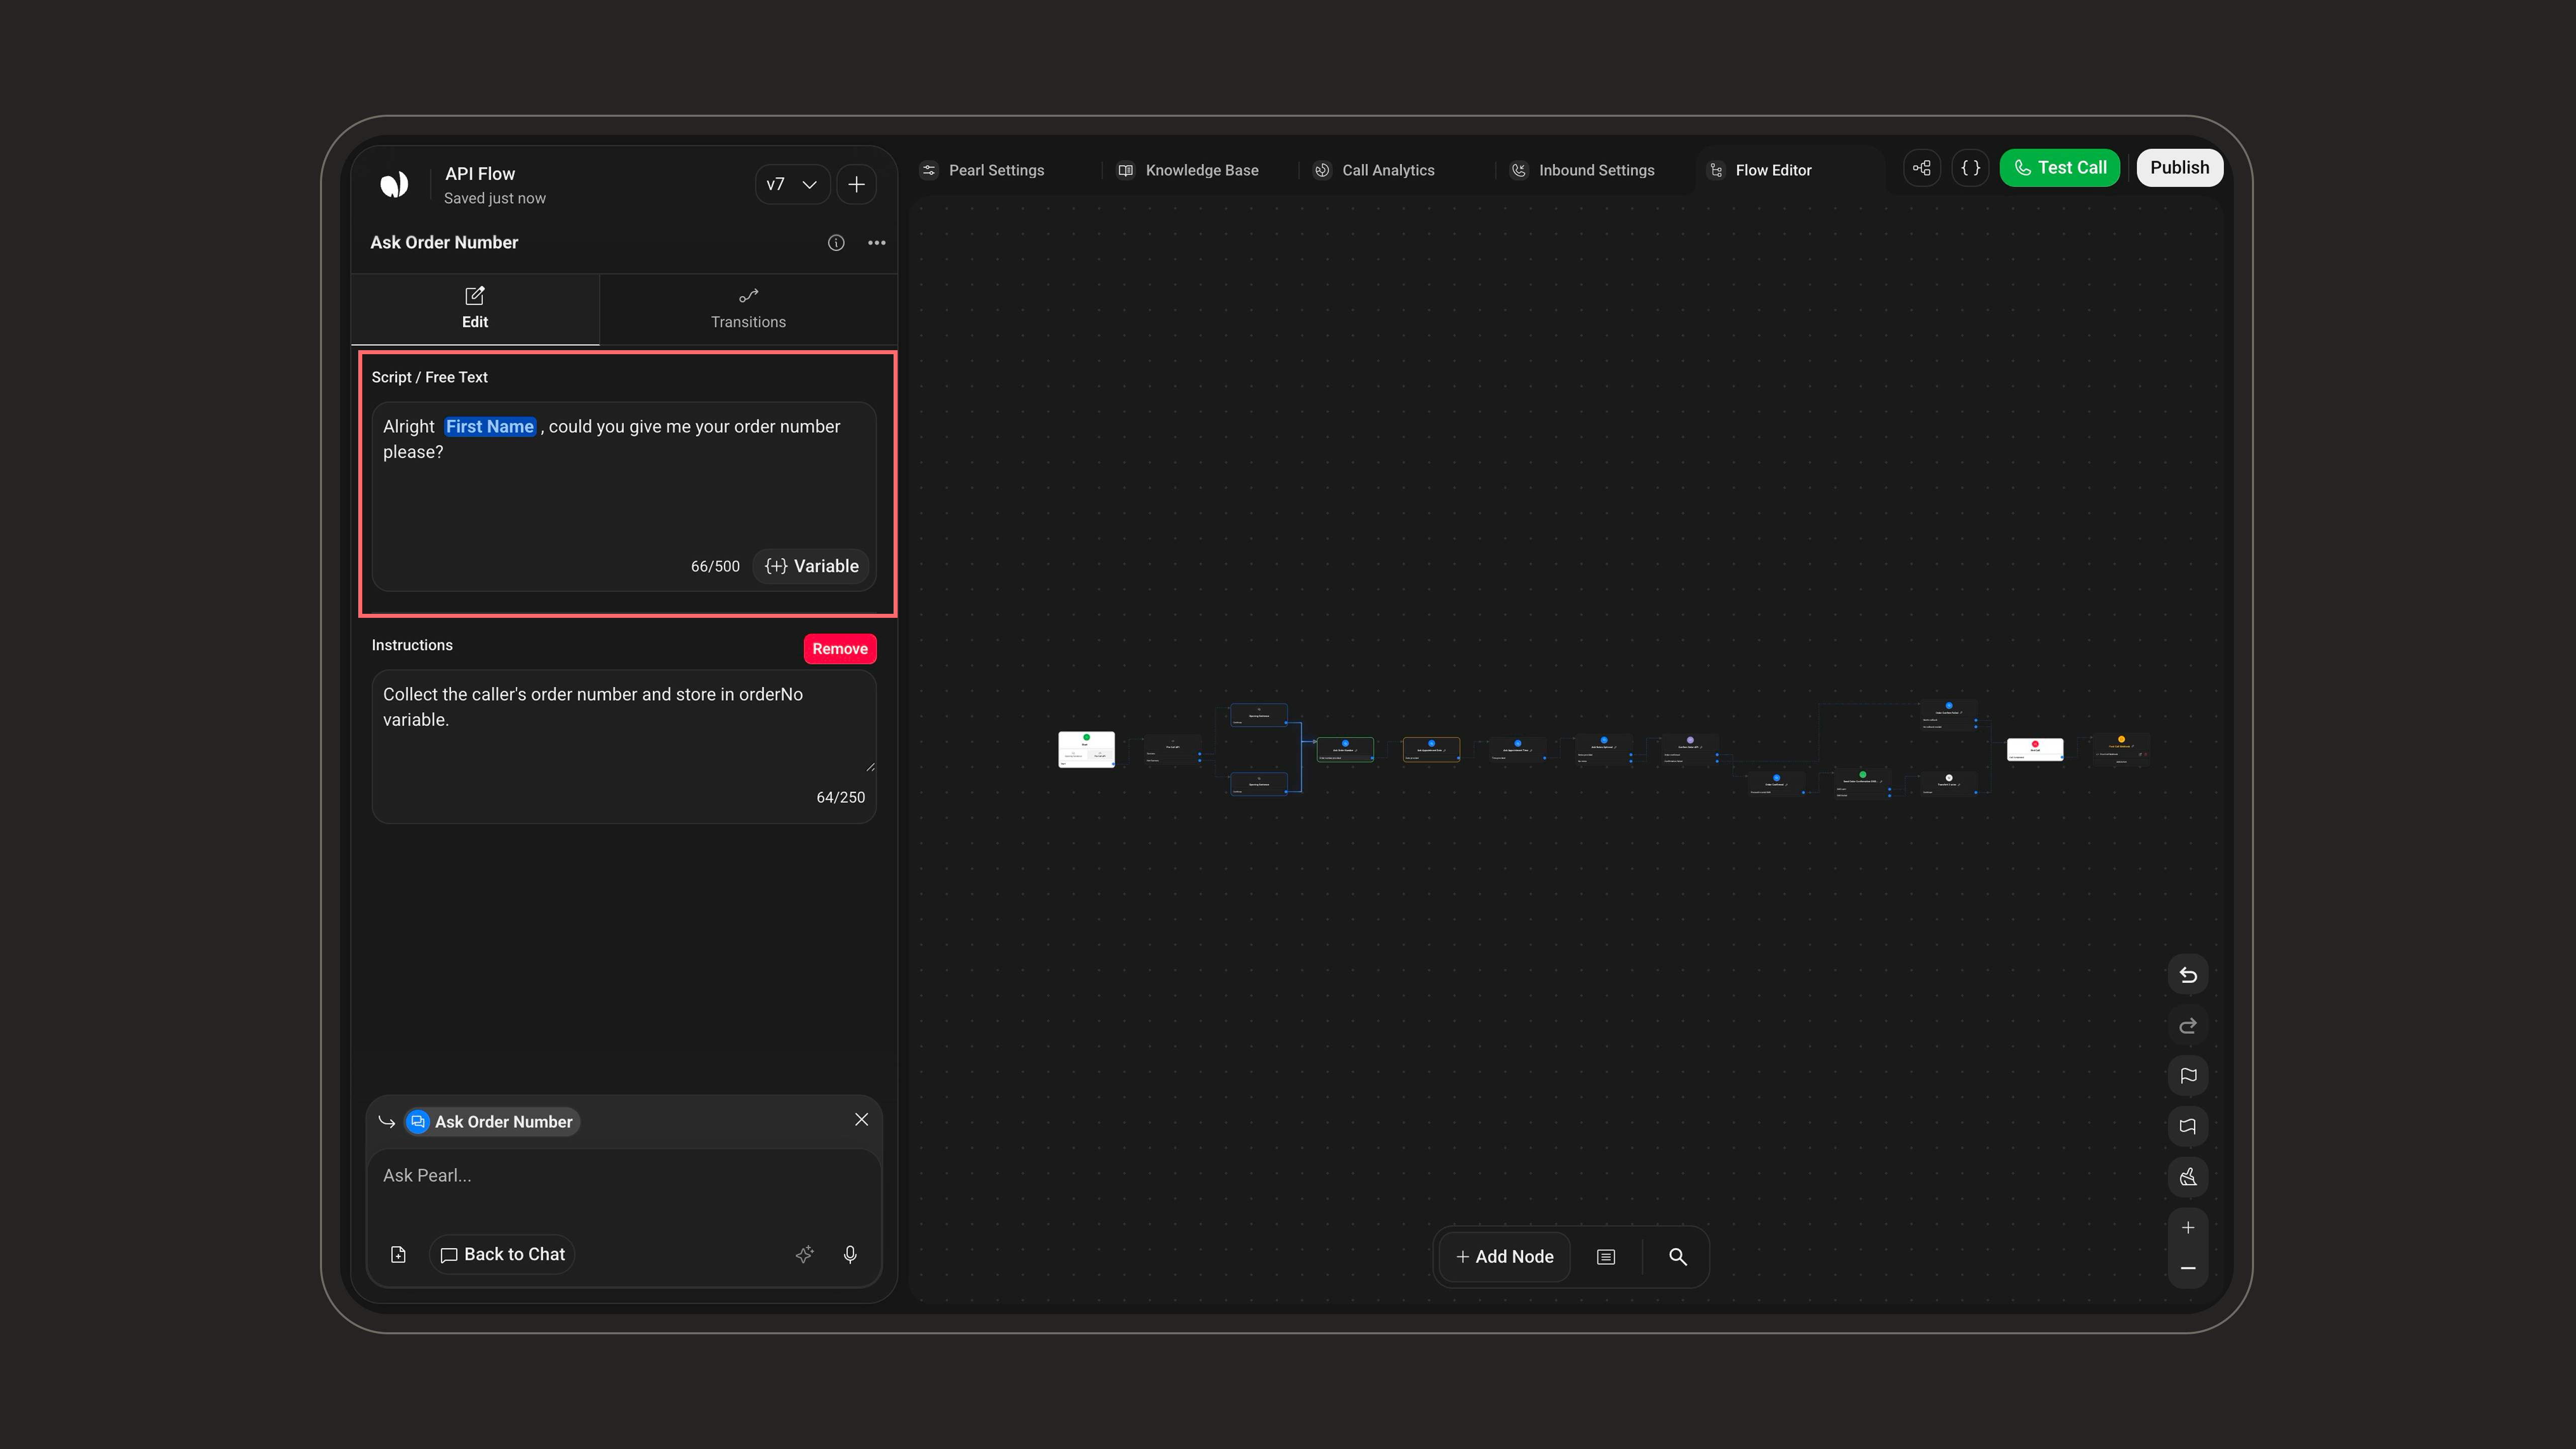Open the Call Analytics tab
Screen dimensions: 2576x1449
tap(1375, 170)
